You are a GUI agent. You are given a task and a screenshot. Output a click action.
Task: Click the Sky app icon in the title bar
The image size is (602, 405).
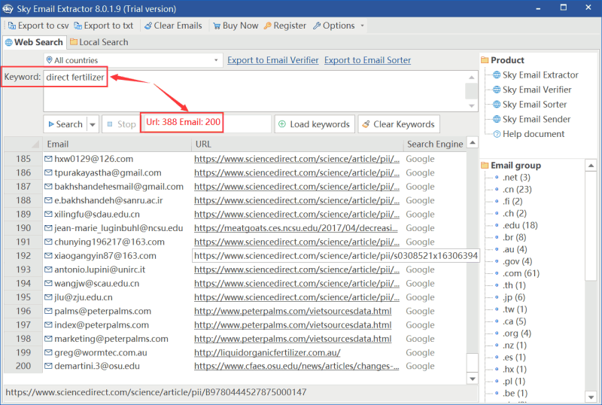pyautogui.click(x=8, y=8)
